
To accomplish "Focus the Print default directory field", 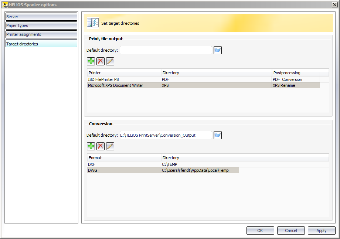I will (166, 50).
